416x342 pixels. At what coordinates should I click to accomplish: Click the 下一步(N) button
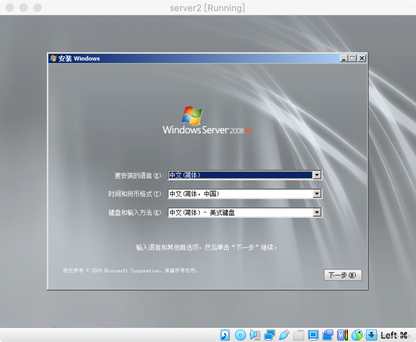click(343, 275)
